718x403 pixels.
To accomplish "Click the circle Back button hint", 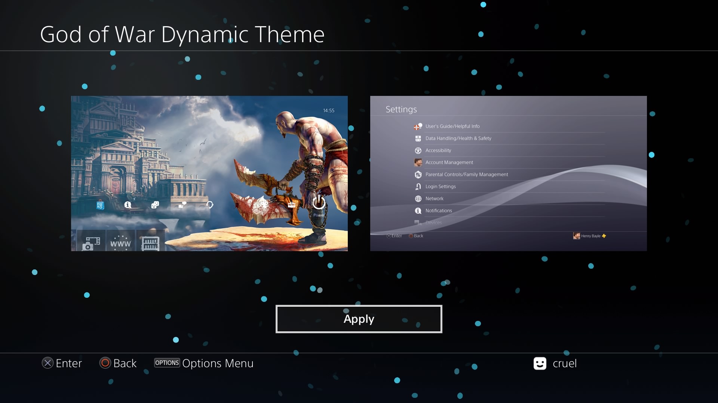I will click(105, 363).
